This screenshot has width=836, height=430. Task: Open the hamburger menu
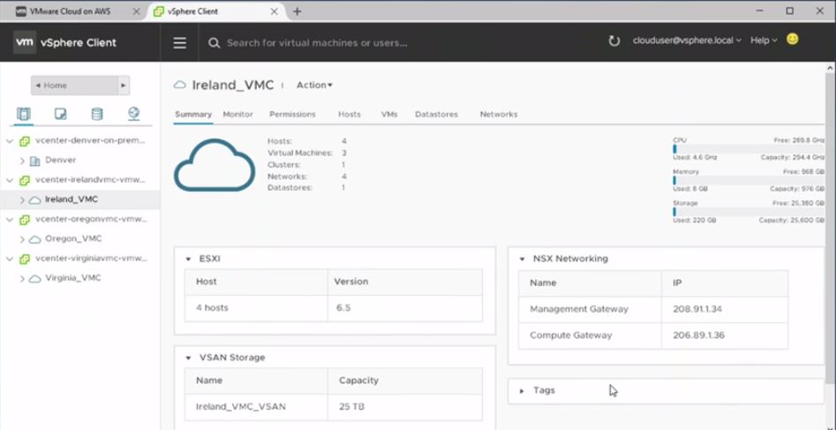tap(180, 42)
